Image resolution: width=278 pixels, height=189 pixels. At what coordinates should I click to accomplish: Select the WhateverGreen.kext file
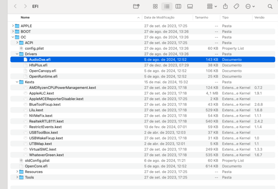(46, 155)
